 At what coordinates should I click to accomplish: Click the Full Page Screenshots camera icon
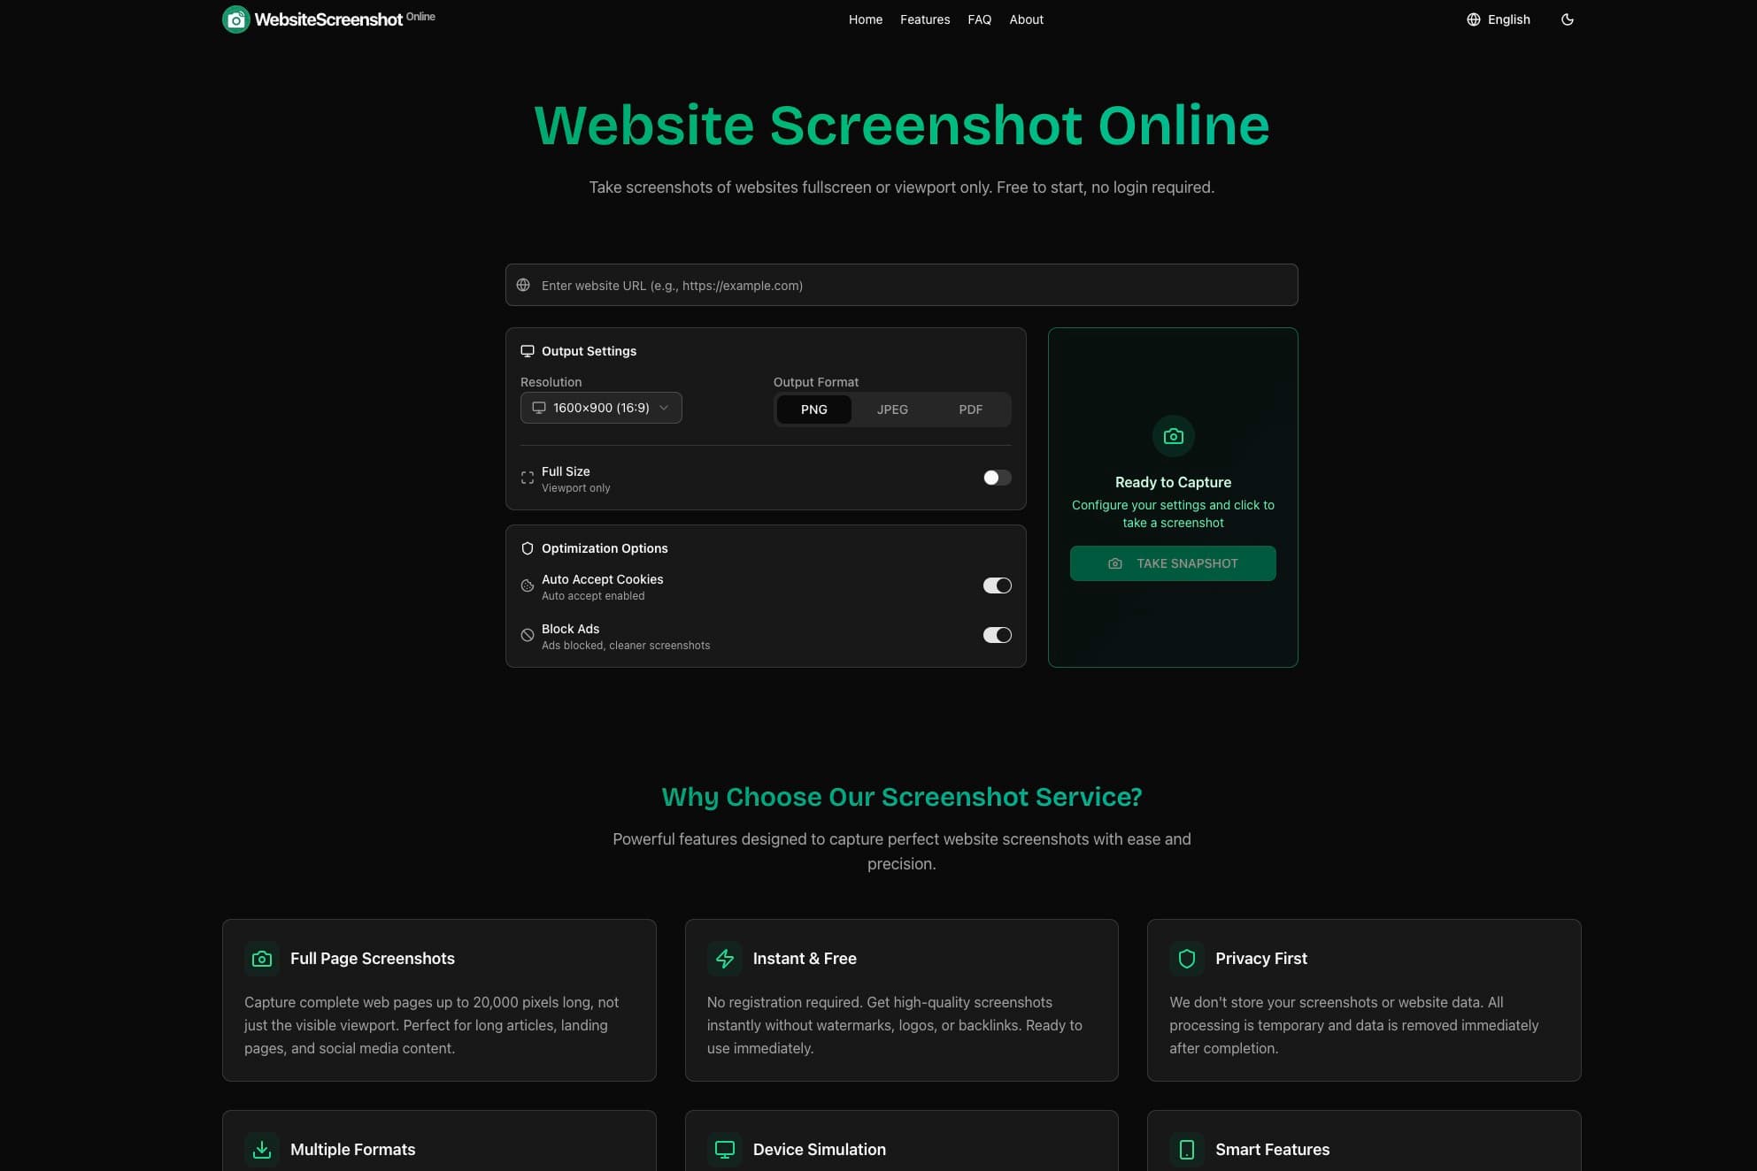point(262,959)
